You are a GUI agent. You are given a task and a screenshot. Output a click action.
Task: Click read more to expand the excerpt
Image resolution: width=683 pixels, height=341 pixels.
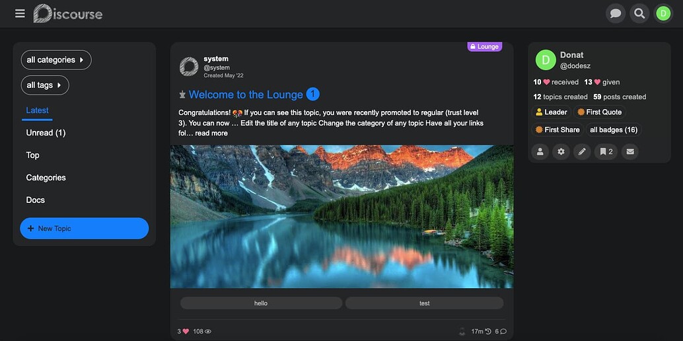(211, 133)
